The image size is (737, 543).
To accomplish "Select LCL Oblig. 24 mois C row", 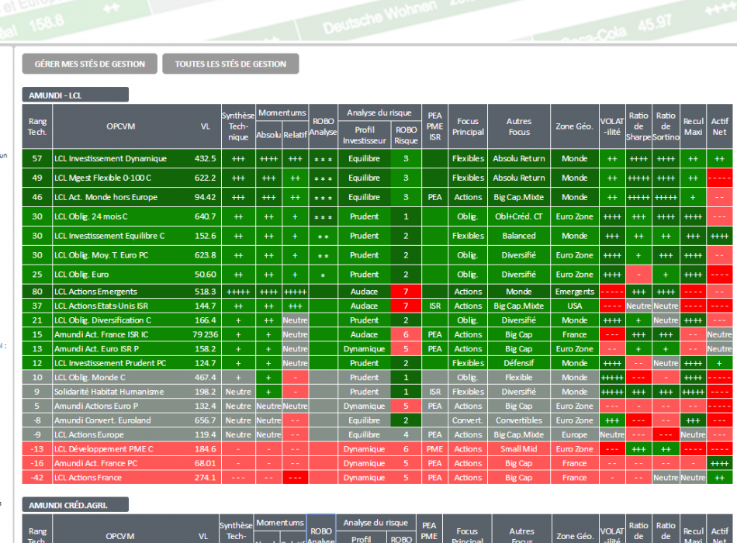I will pyautogui.click(x=378, y=216).
